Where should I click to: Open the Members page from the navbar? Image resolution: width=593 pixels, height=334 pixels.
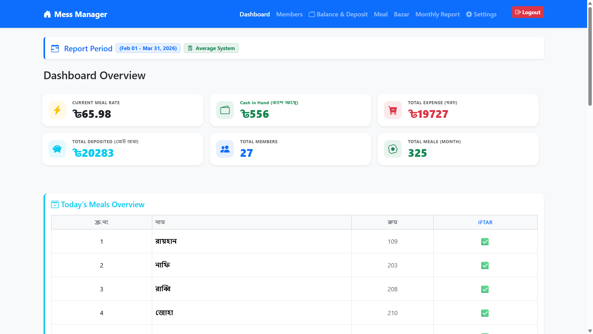289,14
